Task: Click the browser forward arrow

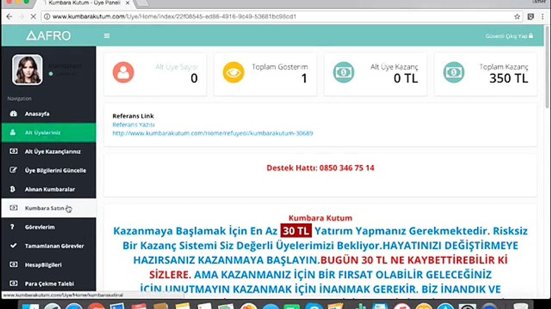Action: coord(21,17)
